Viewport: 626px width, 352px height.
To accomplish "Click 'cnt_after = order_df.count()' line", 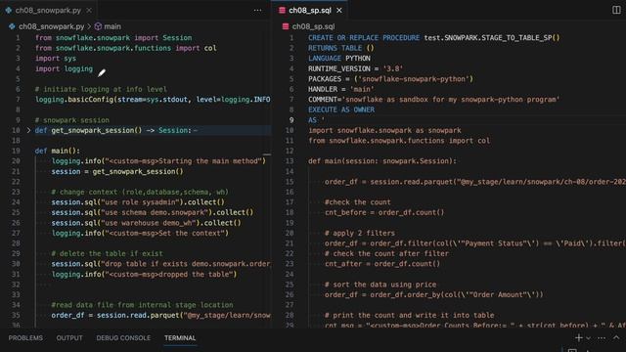I will click(382, 264).
